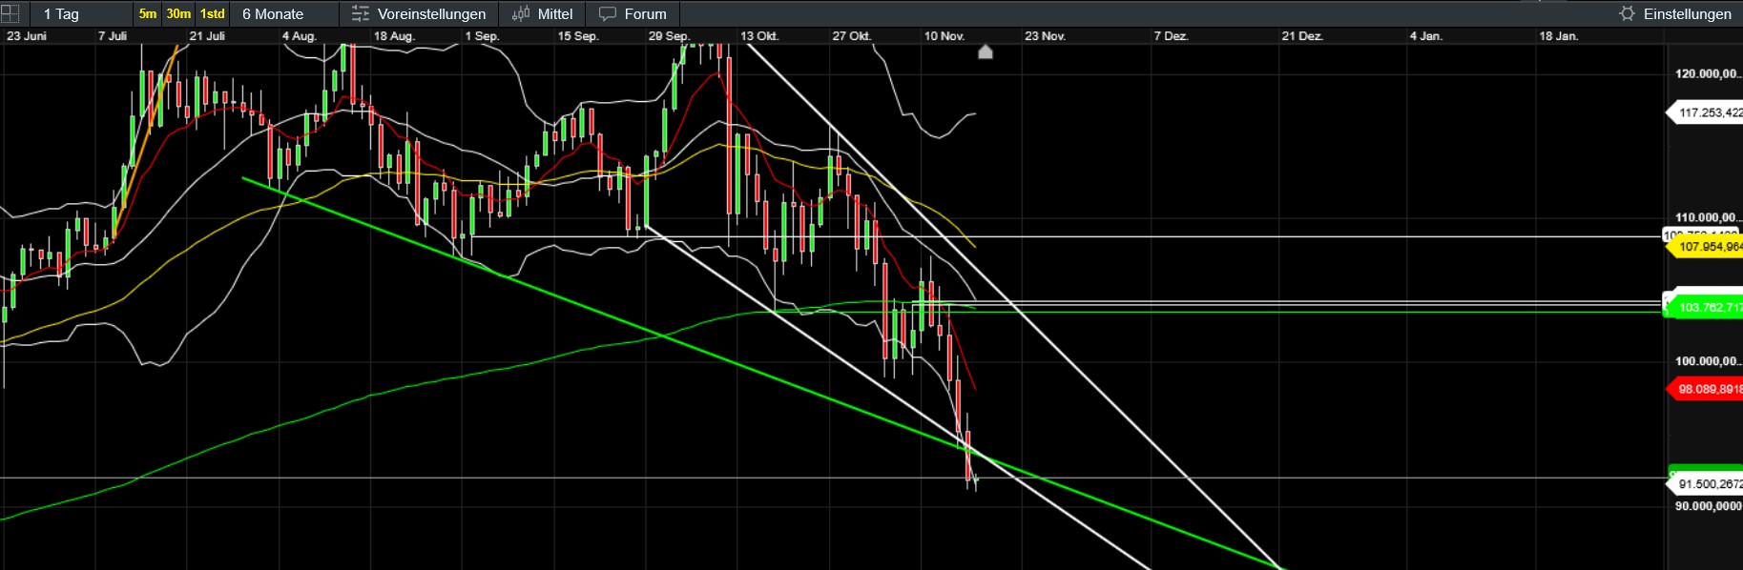This screenshot has height=570, width=1743.
Task: Click the 23 Juni date label
Action: [27, 36]
